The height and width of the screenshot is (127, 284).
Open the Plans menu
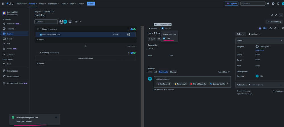coord(73,4)
